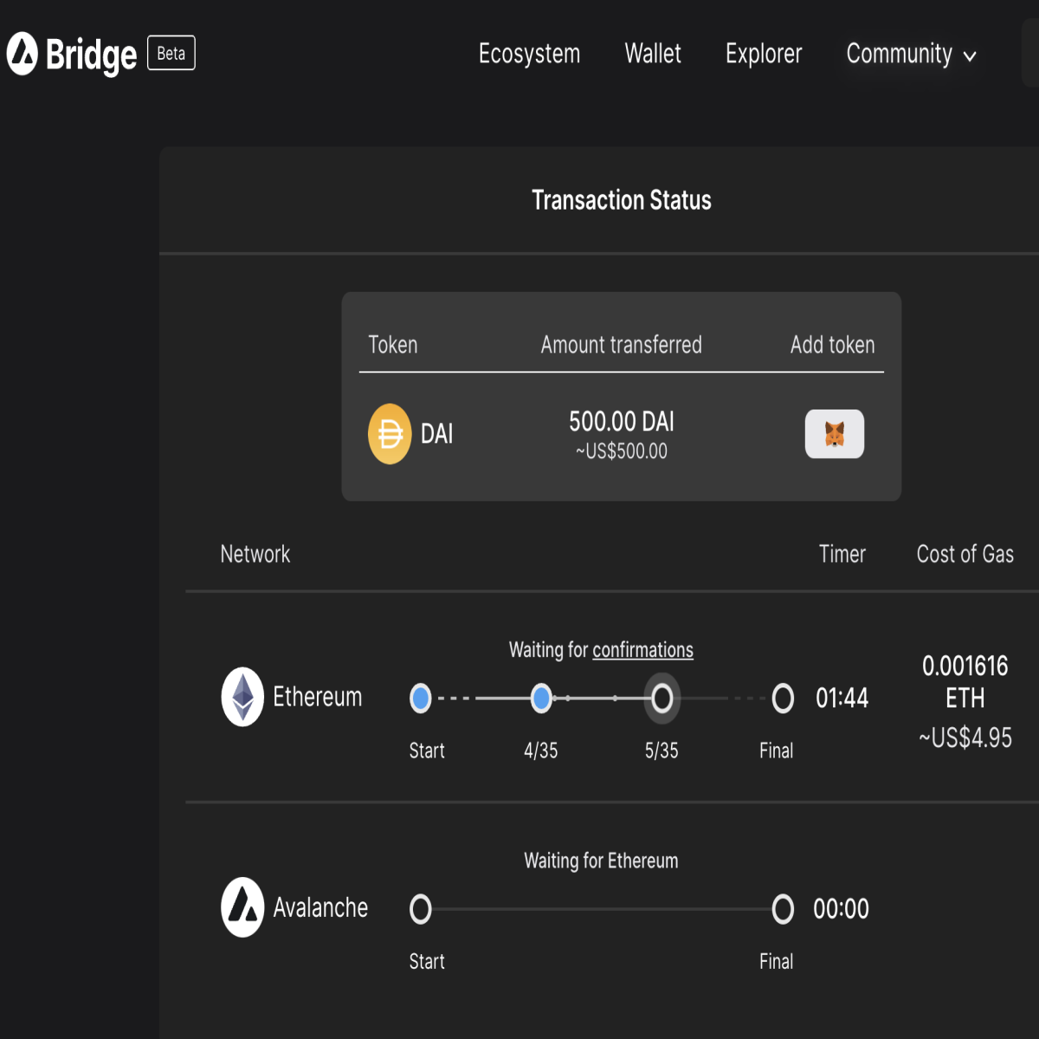Click the Ethereum network logo icon

[242, 697]
